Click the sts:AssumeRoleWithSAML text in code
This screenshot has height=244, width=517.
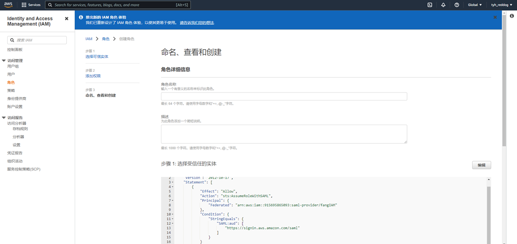[x=247, y=196]
